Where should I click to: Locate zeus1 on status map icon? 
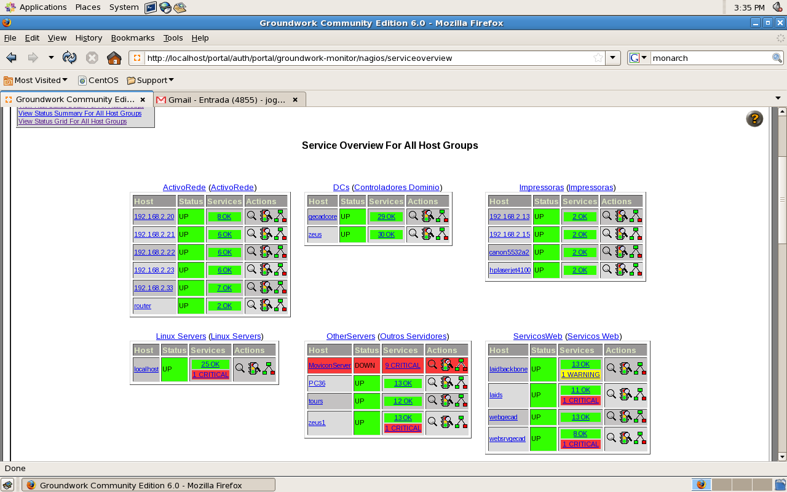coord(461,422)
